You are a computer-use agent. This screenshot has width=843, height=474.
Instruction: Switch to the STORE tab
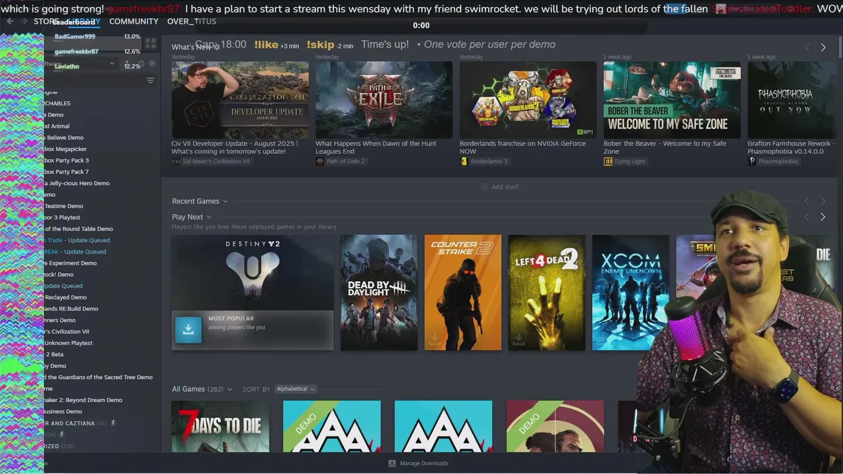coord(45,22)
